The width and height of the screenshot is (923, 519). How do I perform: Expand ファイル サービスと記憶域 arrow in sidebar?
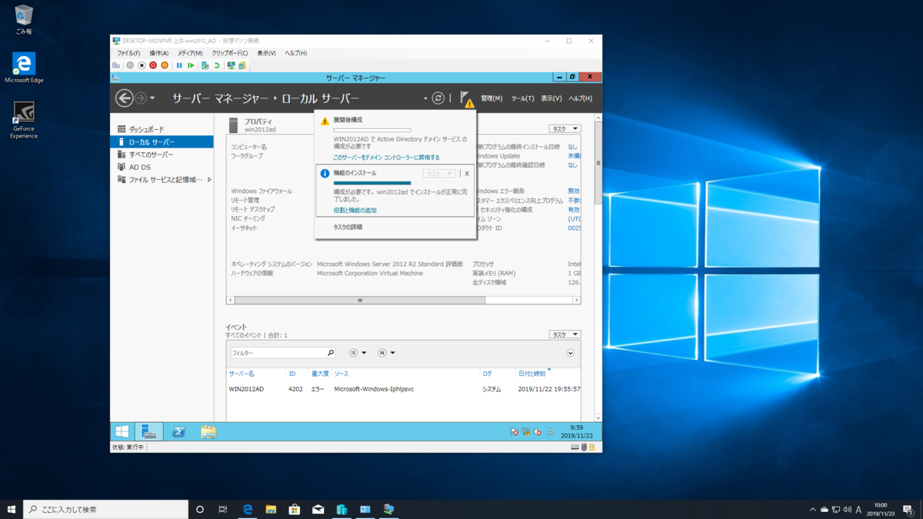[209, 180]
